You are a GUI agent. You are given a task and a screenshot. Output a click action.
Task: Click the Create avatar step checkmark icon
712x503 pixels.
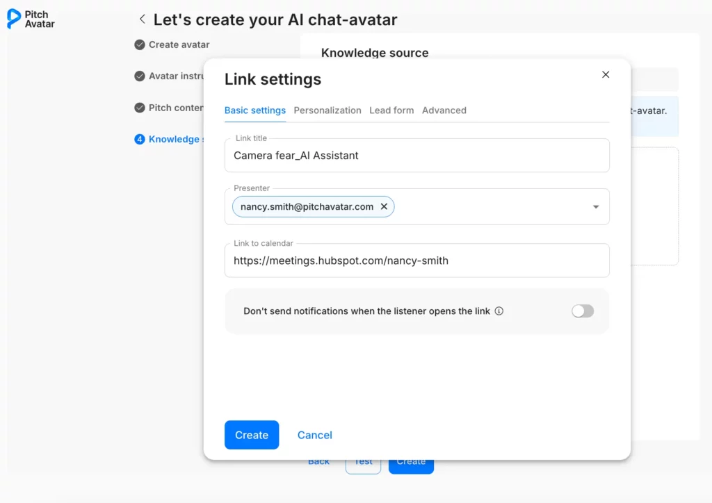pyautogui.click(x=140, y=44)
